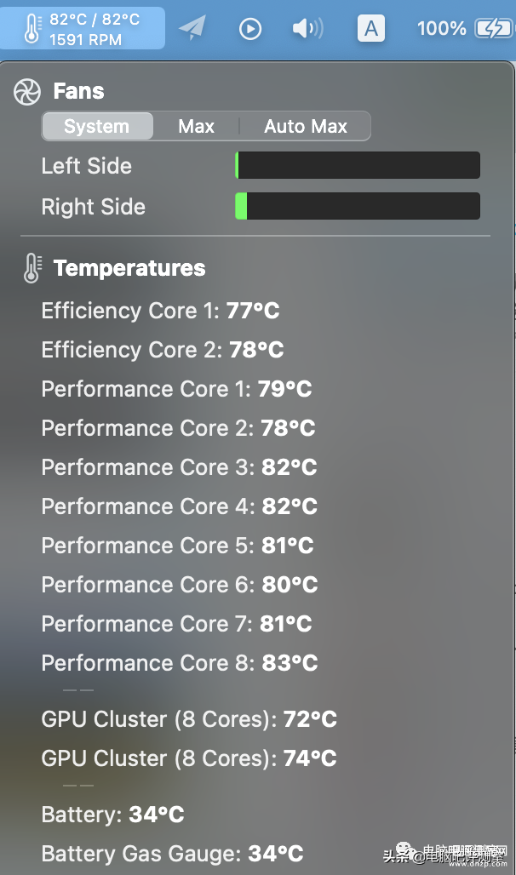Open the volume speaker menu bar icon
516x875 pixels.
pyautogui.click(x=307, y=28)
